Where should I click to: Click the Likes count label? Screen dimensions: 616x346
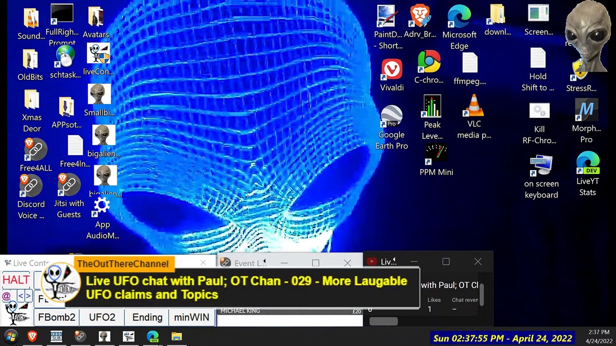(434, 300)
